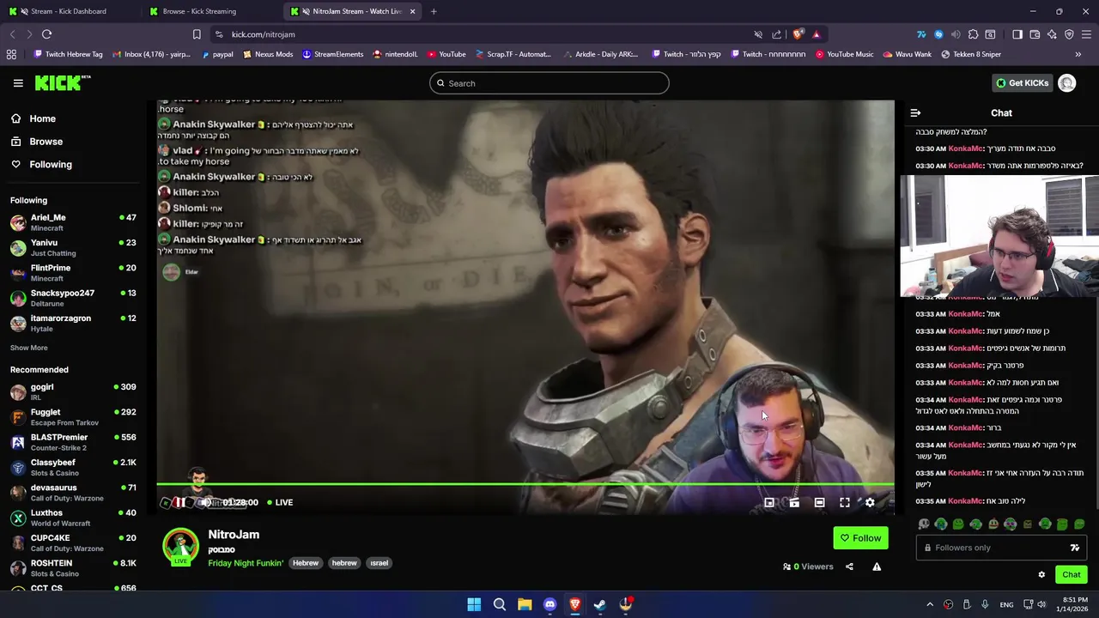Open Ariel_Me's Minecraft stream
Image resolution: width=1099 pixels, height=618 pixels.
pyautogui.click(x=73, y=222)
